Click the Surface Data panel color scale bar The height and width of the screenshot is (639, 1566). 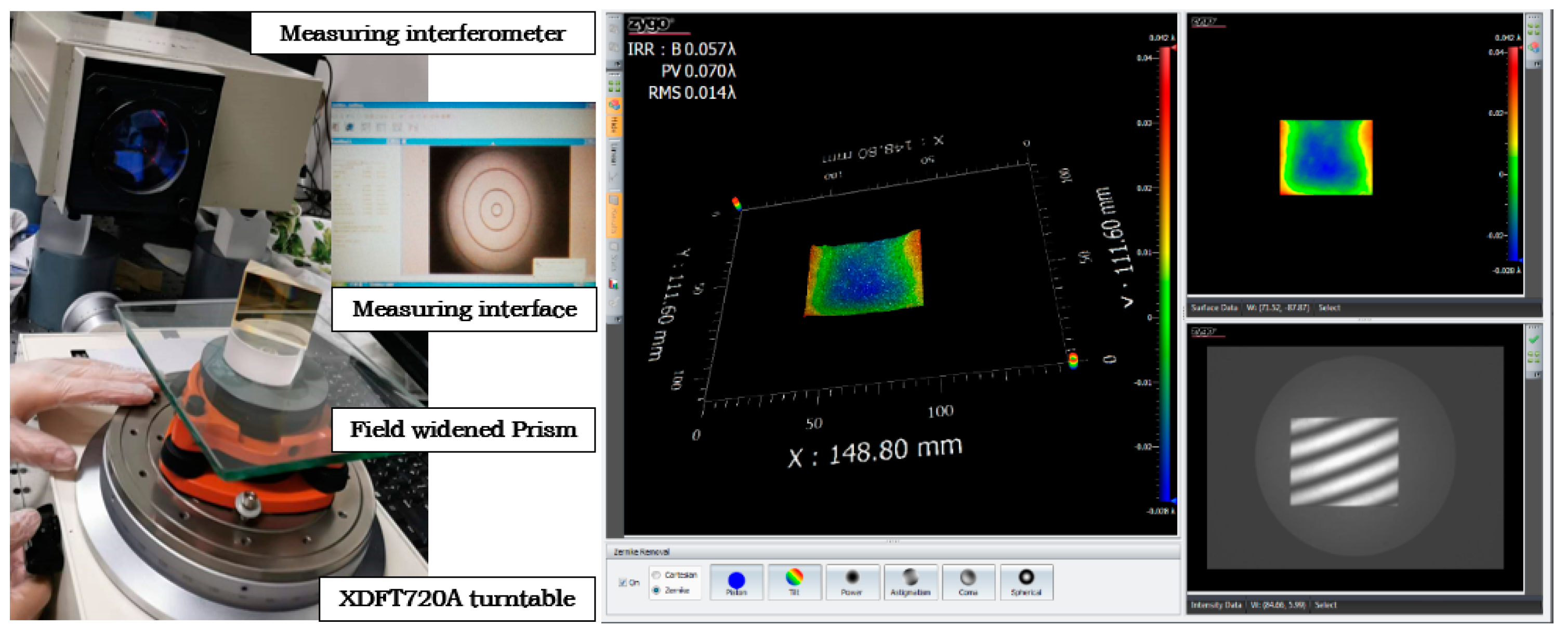(x=1514, y=155)
